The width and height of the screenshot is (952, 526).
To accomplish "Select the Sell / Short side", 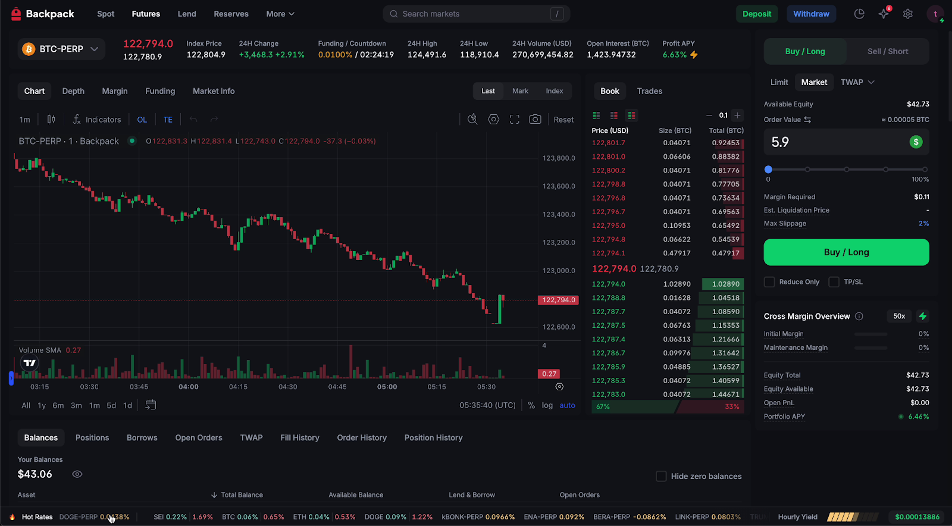I will [888, 51].
